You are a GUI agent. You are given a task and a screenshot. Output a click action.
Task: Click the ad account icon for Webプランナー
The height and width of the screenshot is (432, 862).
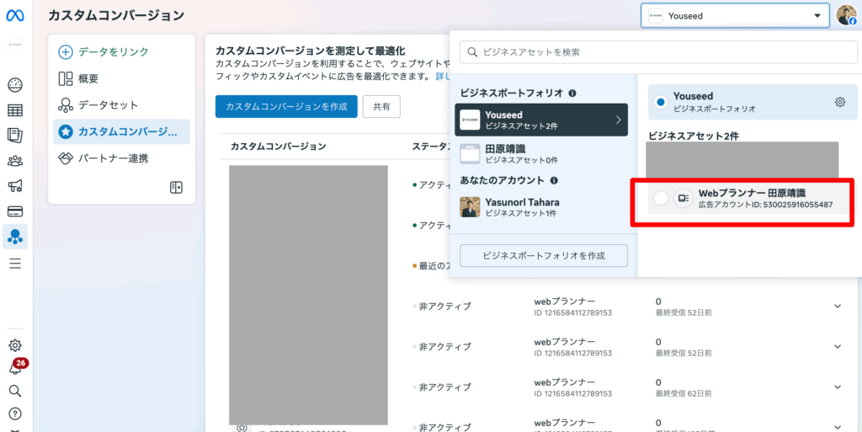pyautogui.click(x=684, y=199)
